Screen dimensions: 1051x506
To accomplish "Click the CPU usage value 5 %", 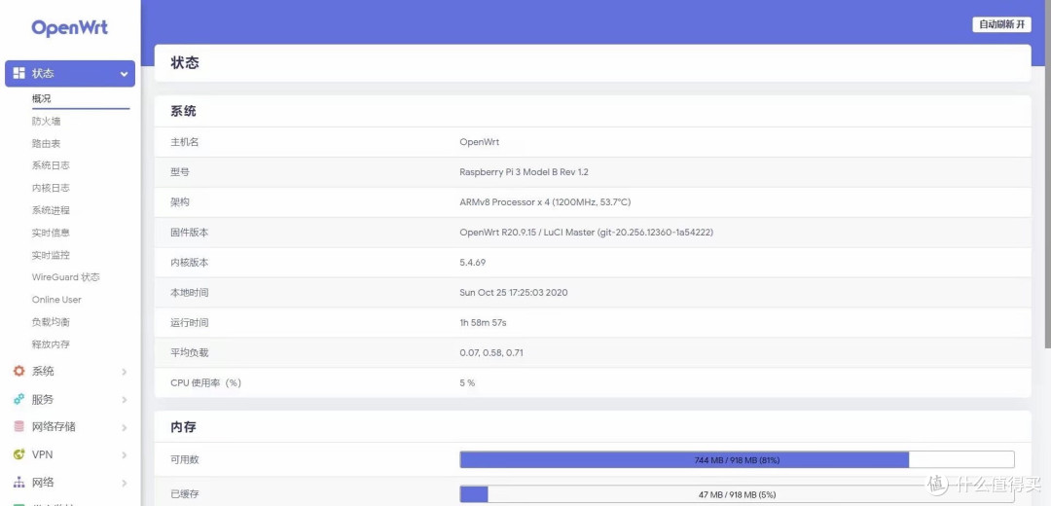I will [467, 383].
